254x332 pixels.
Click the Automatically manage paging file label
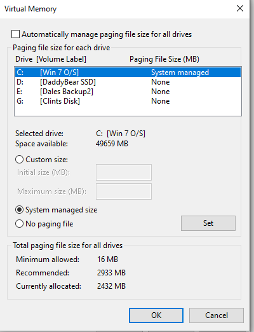tap(107, 34)
